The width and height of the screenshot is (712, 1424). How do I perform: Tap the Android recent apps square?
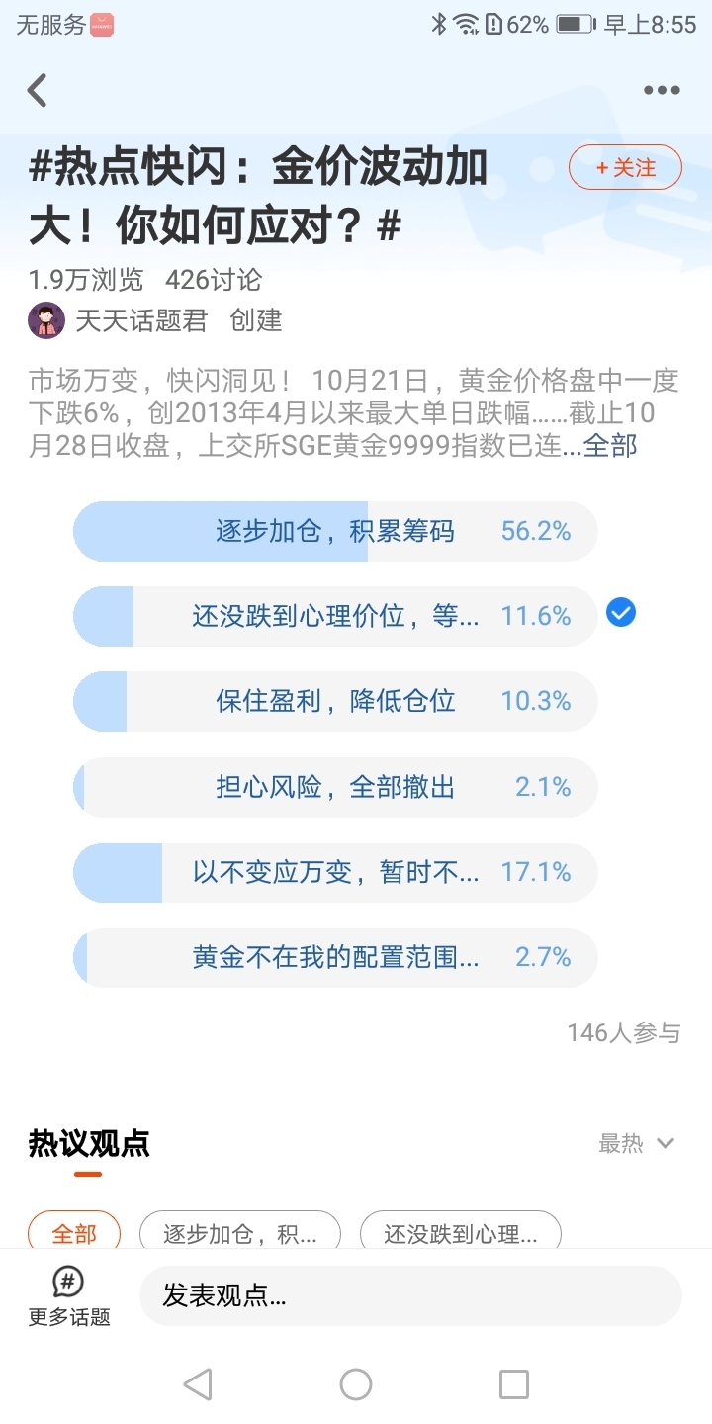513,1383
